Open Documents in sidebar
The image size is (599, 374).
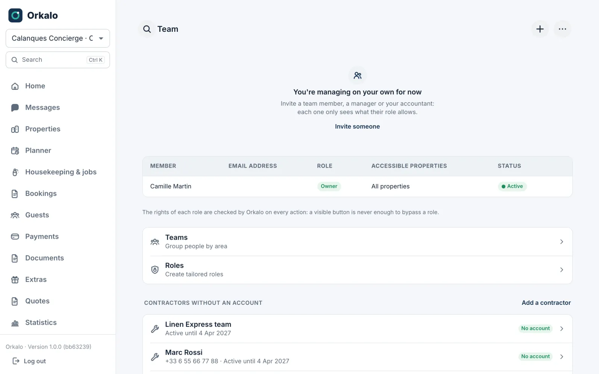[x=58, y=258]
